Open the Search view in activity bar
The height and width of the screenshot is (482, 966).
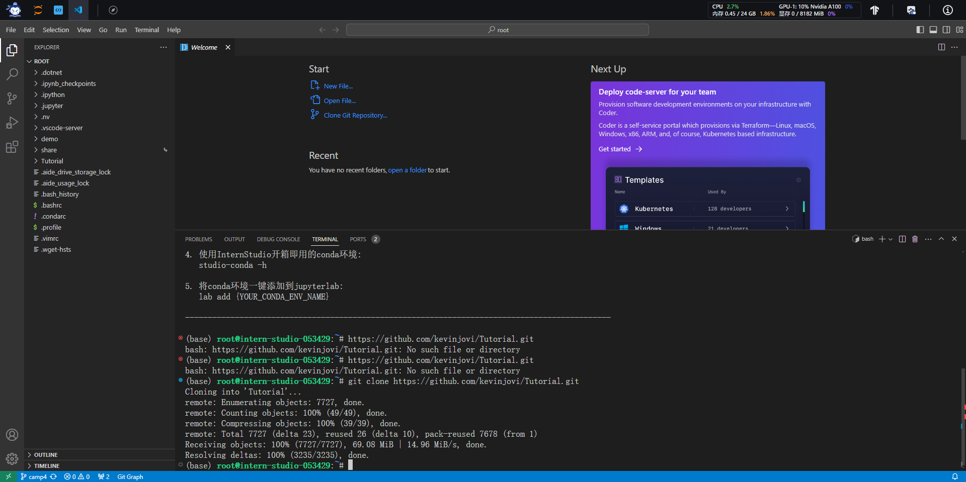click(12, 74)
